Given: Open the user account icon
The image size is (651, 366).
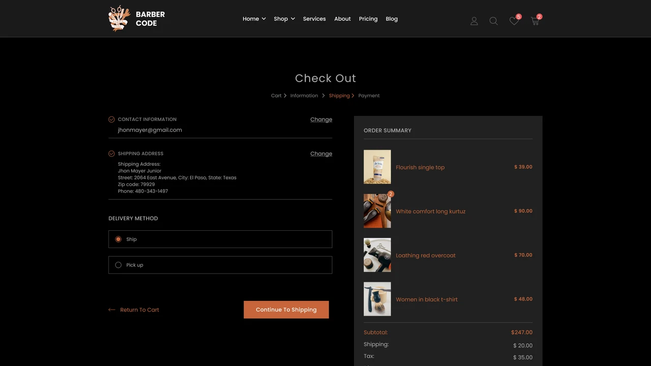Looking at the screenshot, I should tap(474, 21).
